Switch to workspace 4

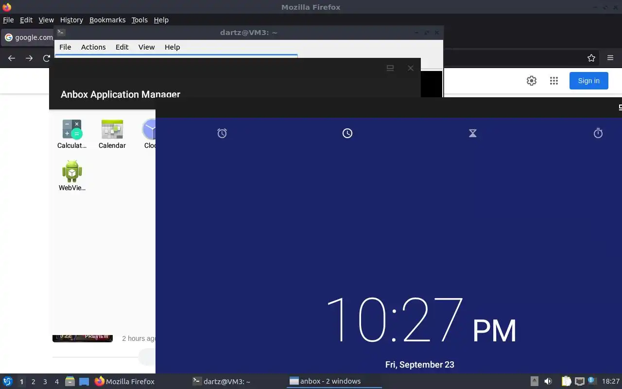coord(57,382)
